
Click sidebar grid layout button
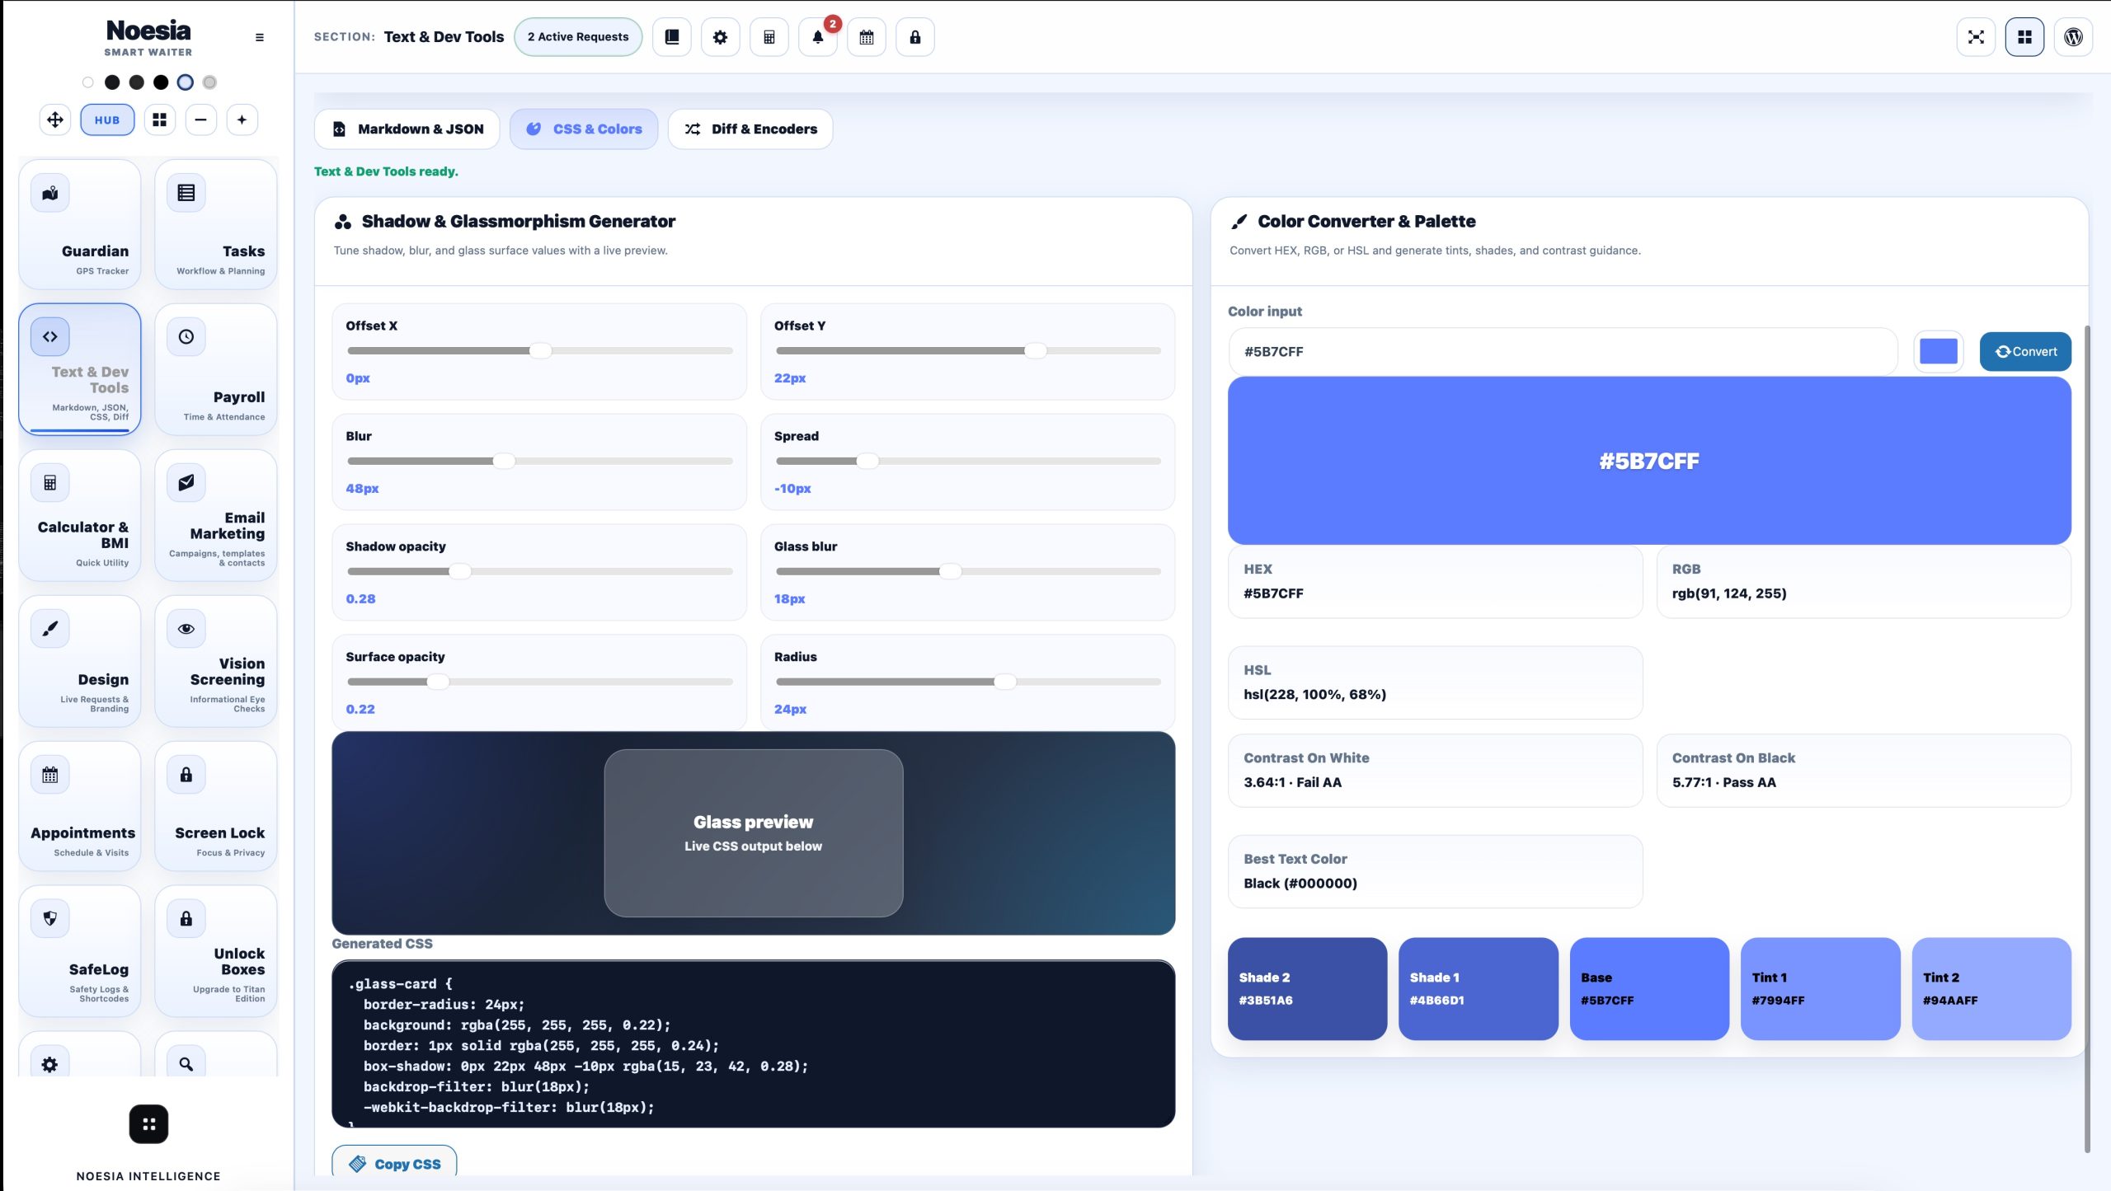click(x=160, y=120)
